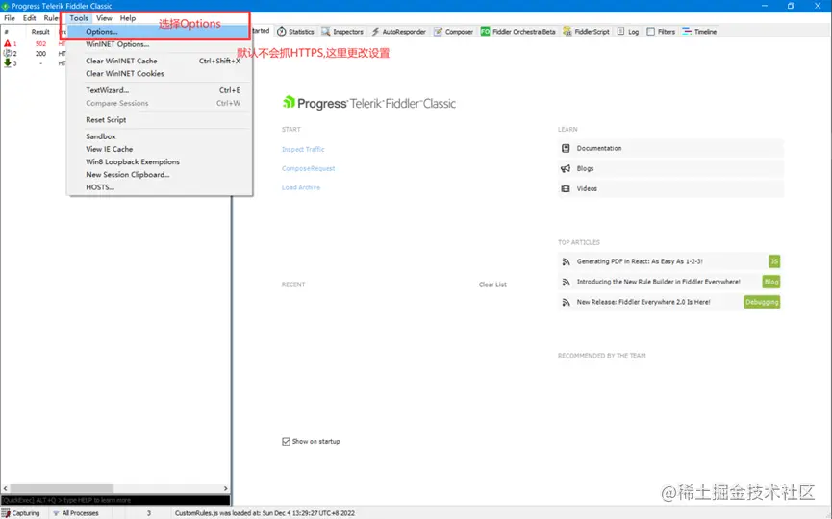Open the Documentation link
The width and height of the screenshot is (832, 519).
click(599, 148)
